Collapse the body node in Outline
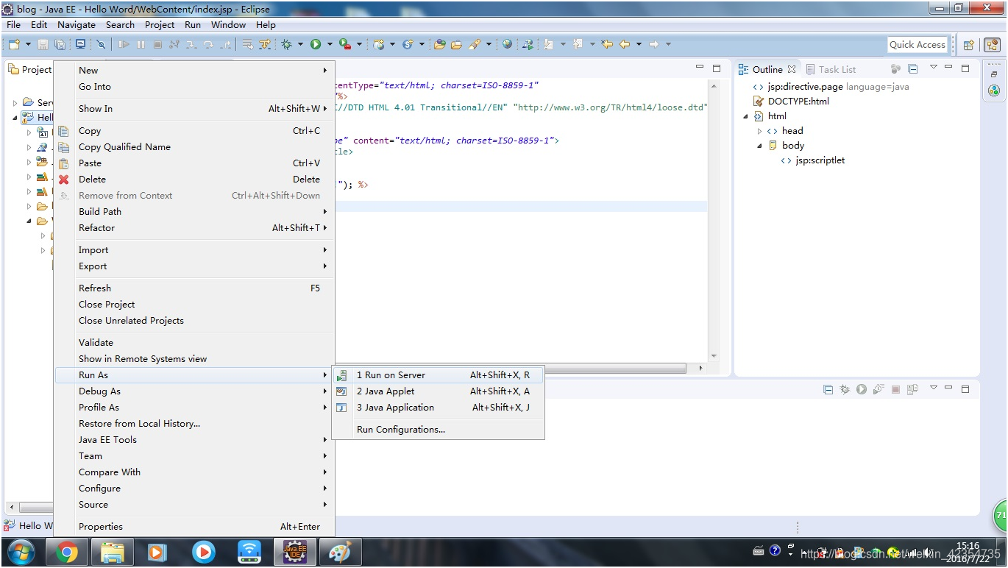The image size is (1008, 568). pos(759,146)
